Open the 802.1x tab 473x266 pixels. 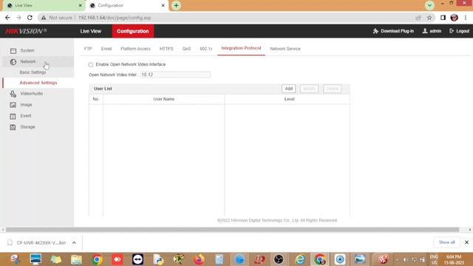pyautogui.click(x=206, y=49)
